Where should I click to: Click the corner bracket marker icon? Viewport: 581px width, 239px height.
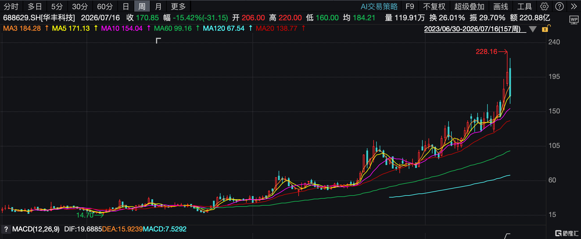click(x=158, y=41)
